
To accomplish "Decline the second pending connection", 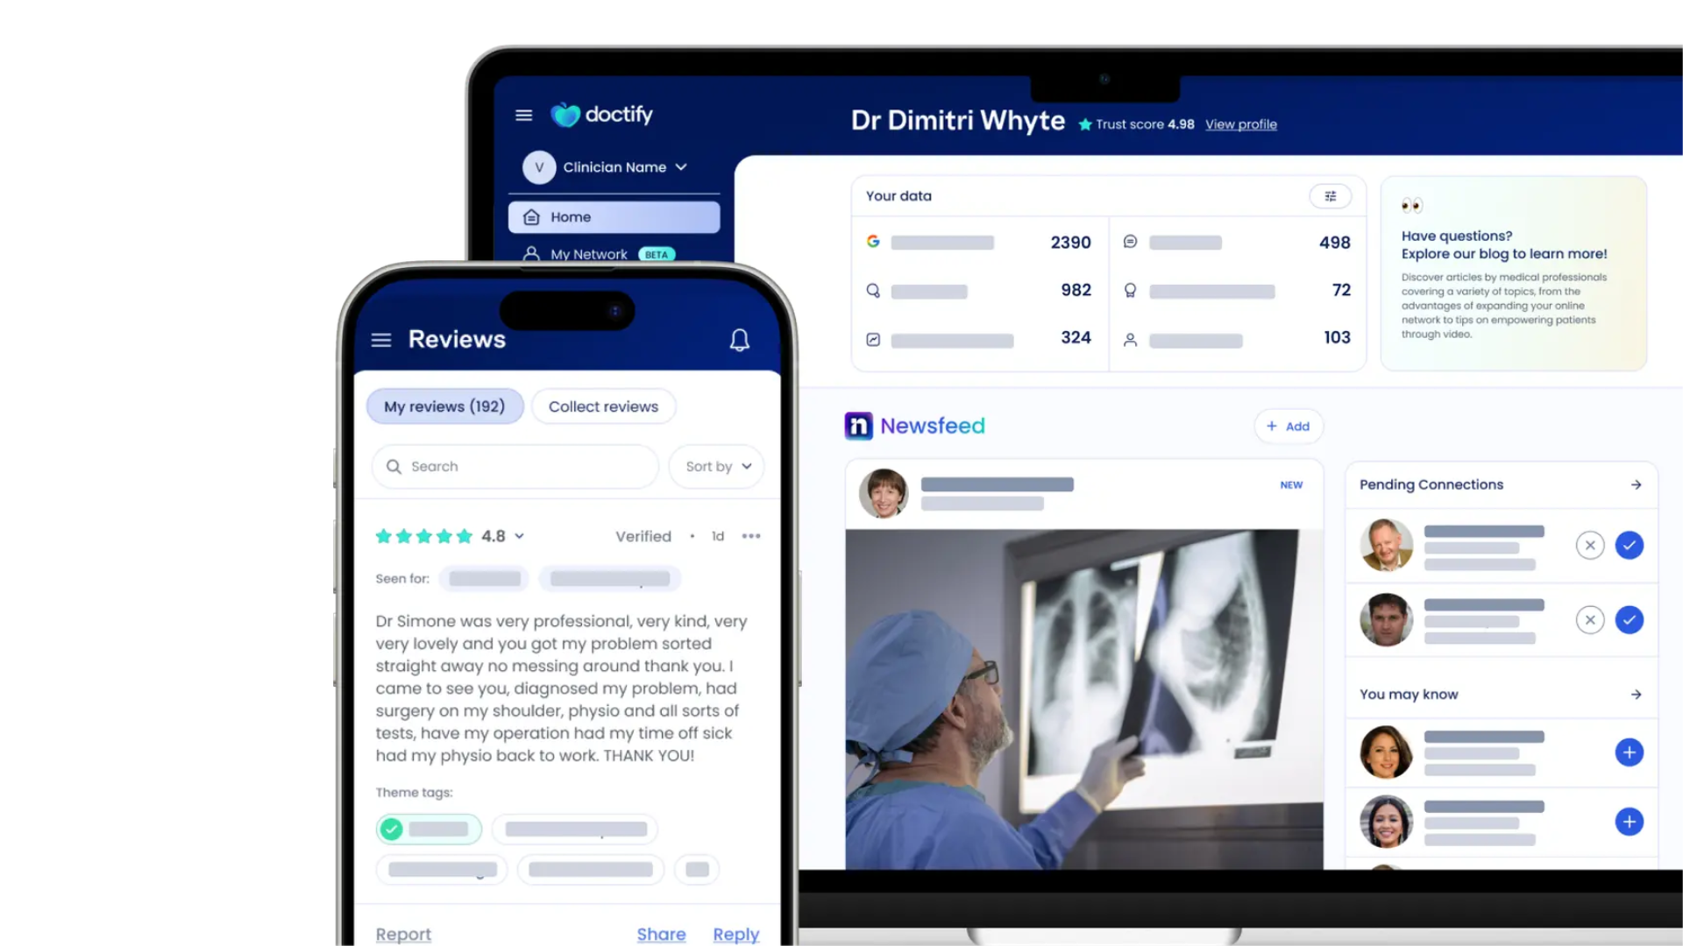I will click(x=1589, y=620).
